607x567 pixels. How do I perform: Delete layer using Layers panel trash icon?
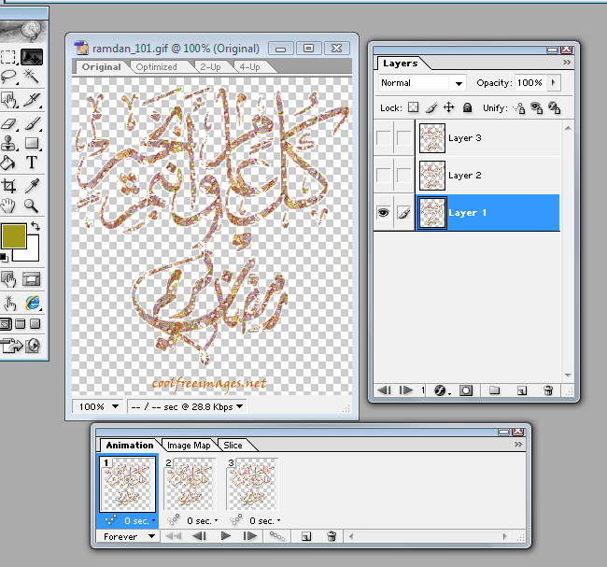(548, 390)
